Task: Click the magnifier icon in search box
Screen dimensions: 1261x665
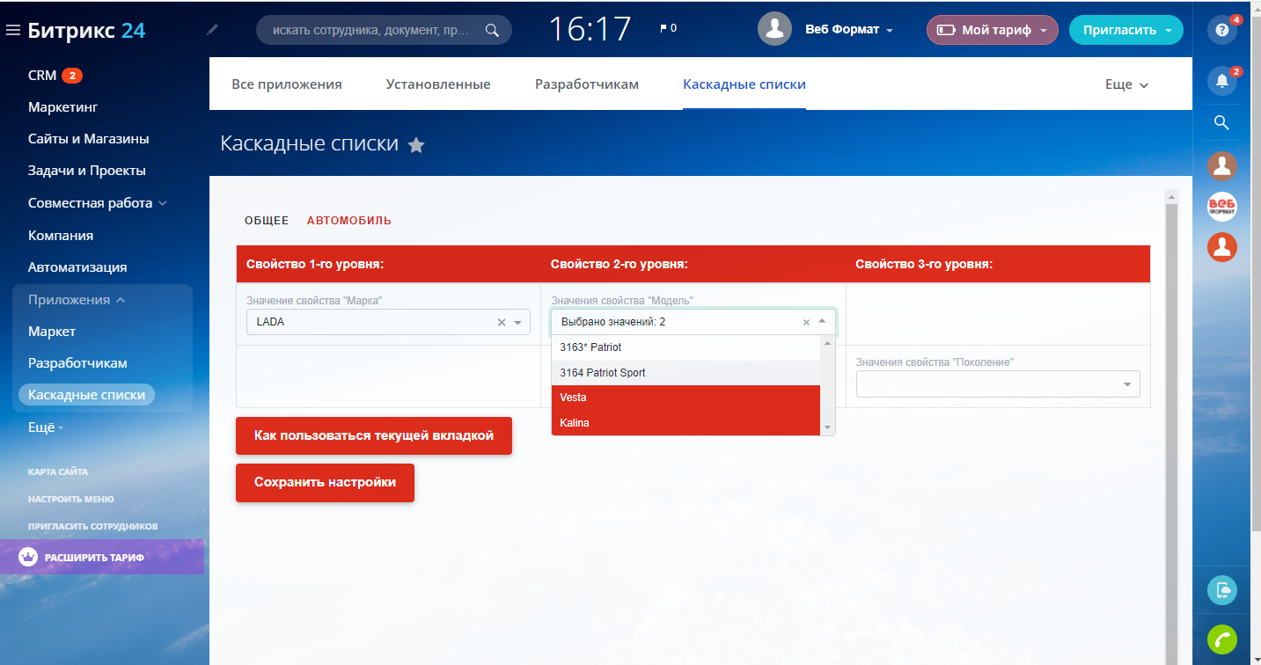Action: [492, 30]
